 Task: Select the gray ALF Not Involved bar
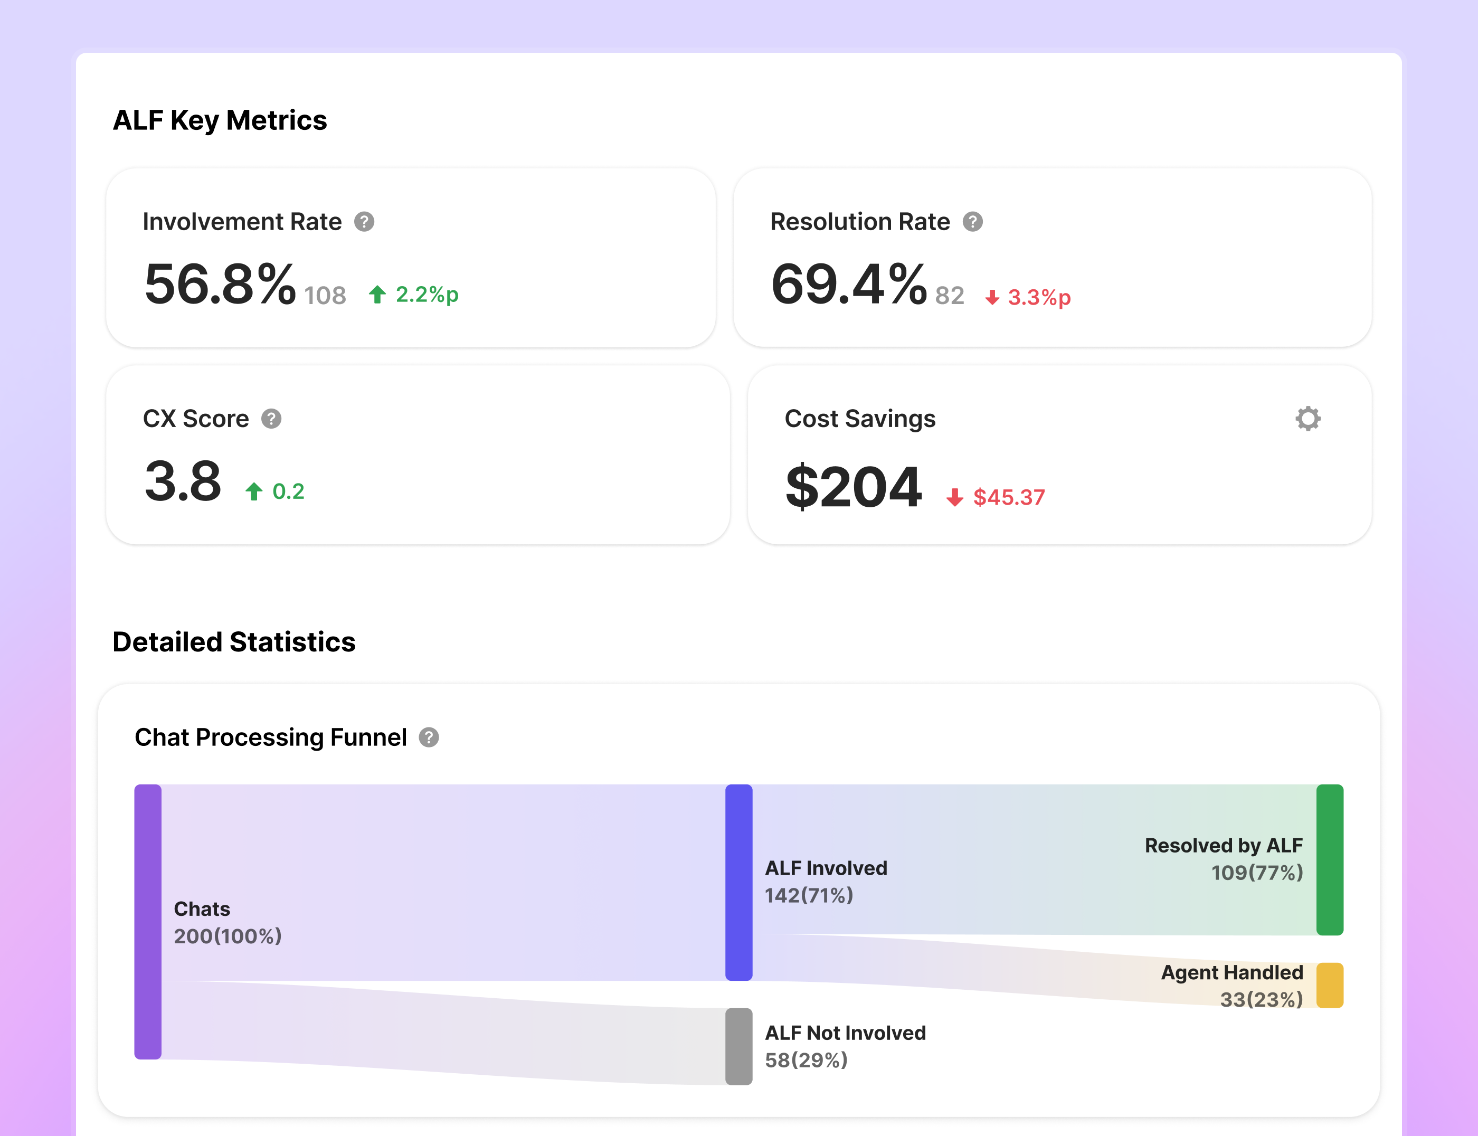click(x=738, y=1046)
